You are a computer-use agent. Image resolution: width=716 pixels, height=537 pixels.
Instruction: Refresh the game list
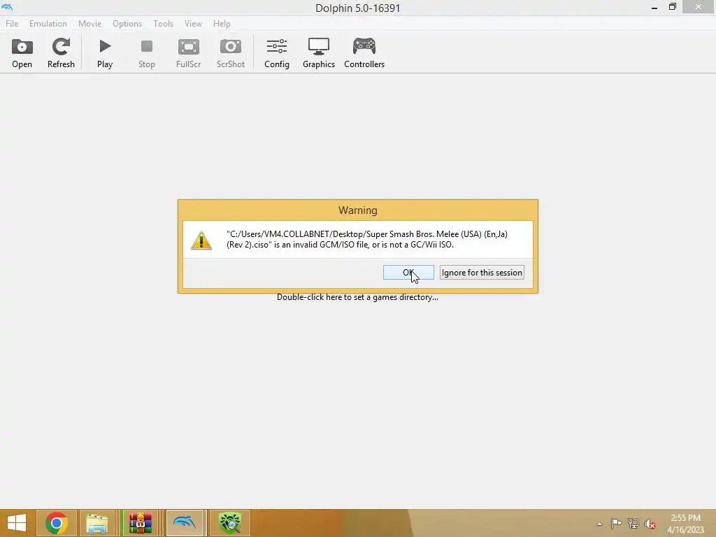click(x=61, y=53)
